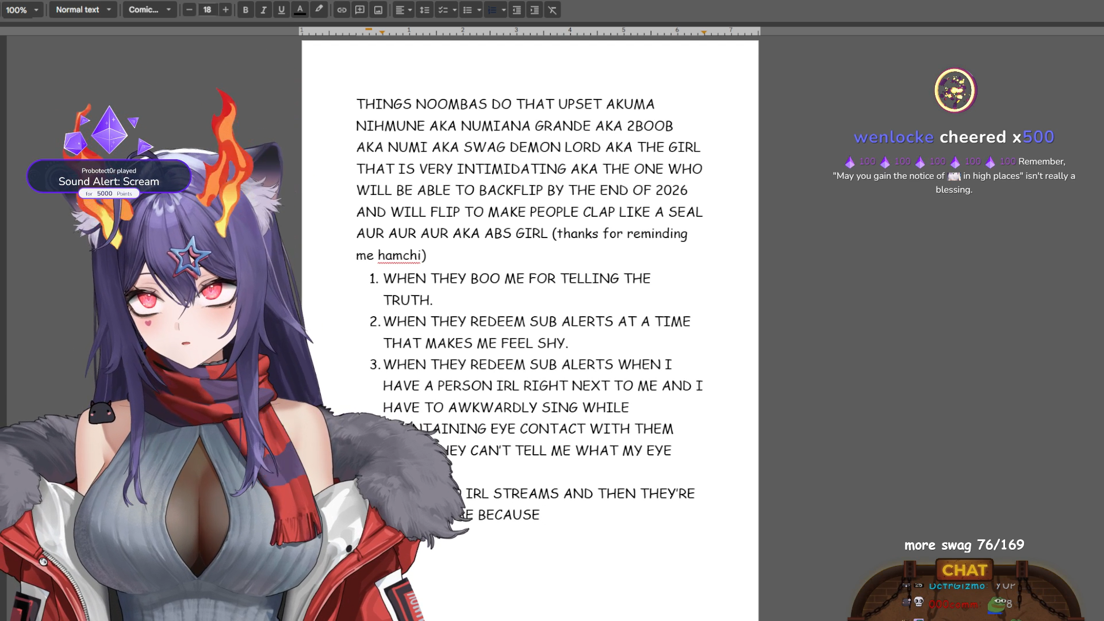The width and height of the screenshot is (1104, 621).
Task: Open the 100% zoom dropdown
Action: click(x=23, y=10)
